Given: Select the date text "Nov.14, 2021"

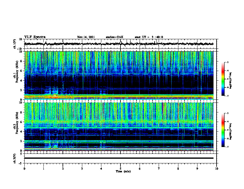Looking at the screenshot, I should tap(86, 37).
